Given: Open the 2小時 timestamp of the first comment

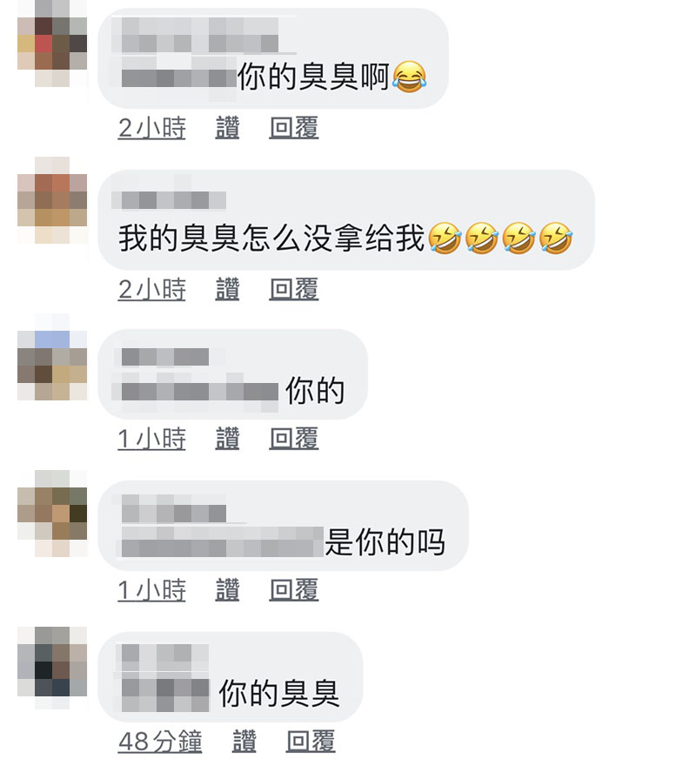Looking at the screenshot, I should click(x=152, y=128).
